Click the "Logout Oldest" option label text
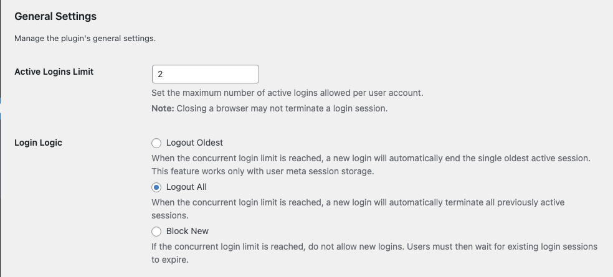Image resolution: width=613 pixels, height=277 pixels. click(194, 143)
